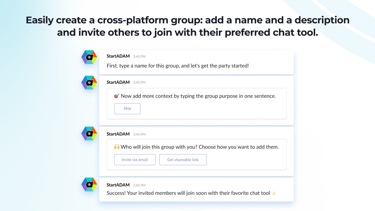This screenshot has width=375, height=211.
Task: Click the StartADAM avatar beside the group purpose message
Action: pyautogui.click(x=89, y=82)
